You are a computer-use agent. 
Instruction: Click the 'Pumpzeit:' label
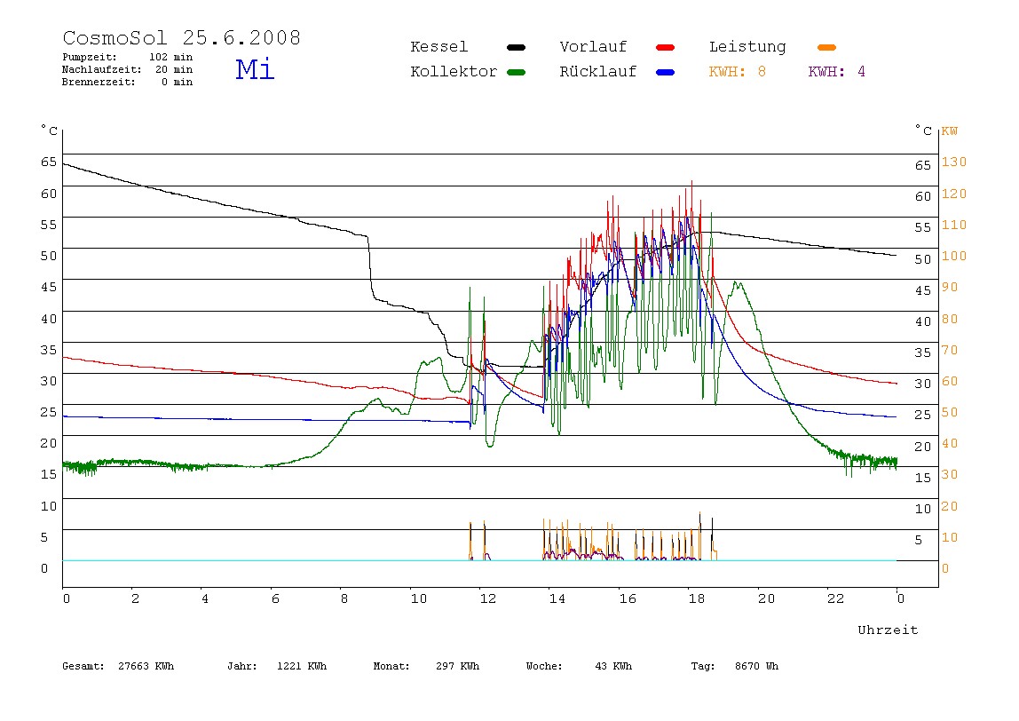click(x=90, y=57)
